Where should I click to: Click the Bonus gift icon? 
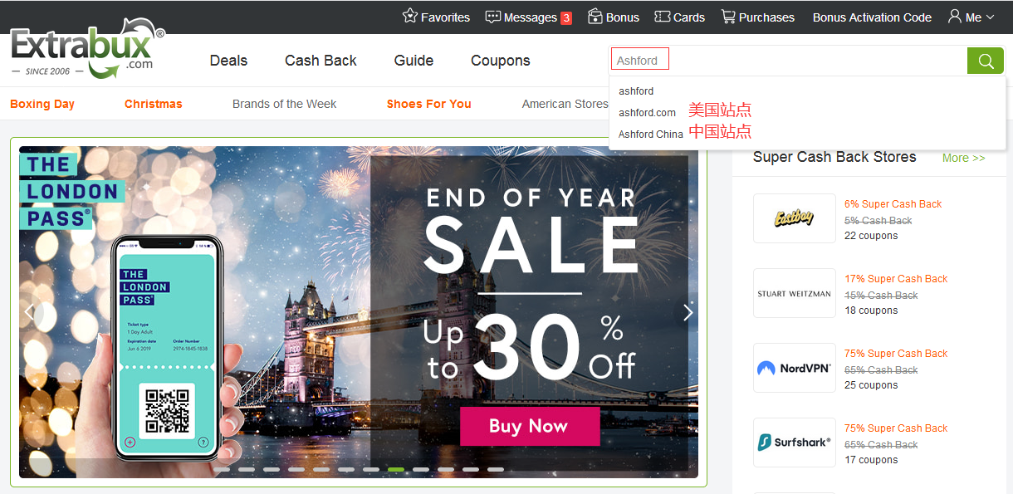pos(595,17)
